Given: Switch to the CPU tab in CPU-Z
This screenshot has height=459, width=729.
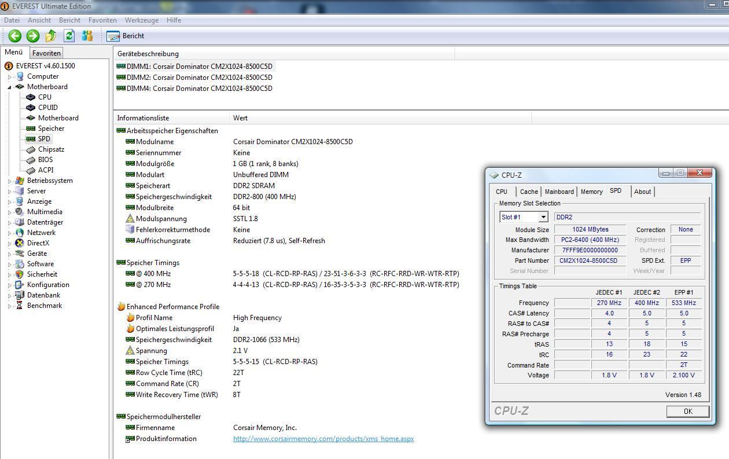Looking at the screenshot, I should tap(502, 192).
